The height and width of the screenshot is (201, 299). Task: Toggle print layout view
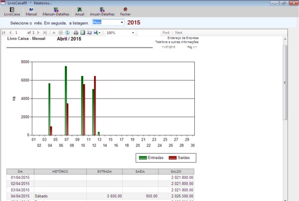click(83, 33)
